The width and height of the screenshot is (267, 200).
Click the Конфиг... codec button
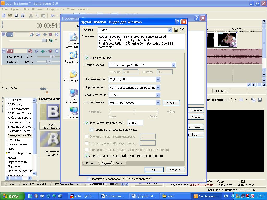tap(171, 103)
